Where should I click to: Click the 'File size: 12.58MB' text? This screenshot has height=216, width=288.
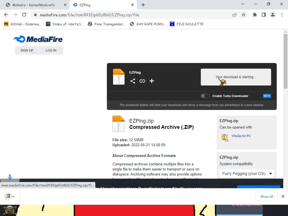[x=128, y=140]
